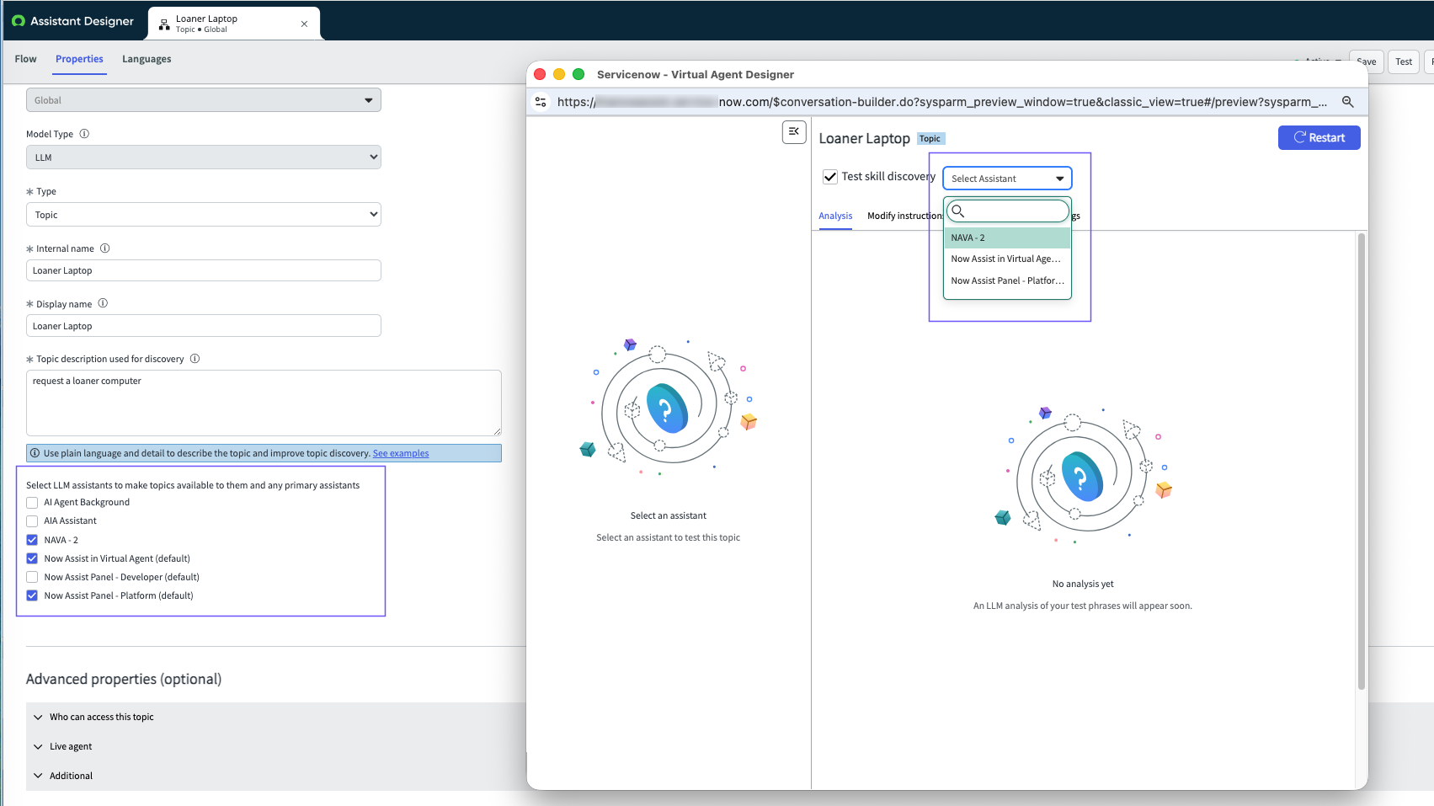The height and width of the screenshot is (806, 1434).
Task: Click the green maximize button of preview window
Action: tap(578, 74)
